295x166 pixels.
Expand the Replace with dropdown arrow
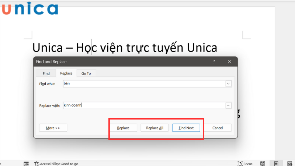[228, 106]
